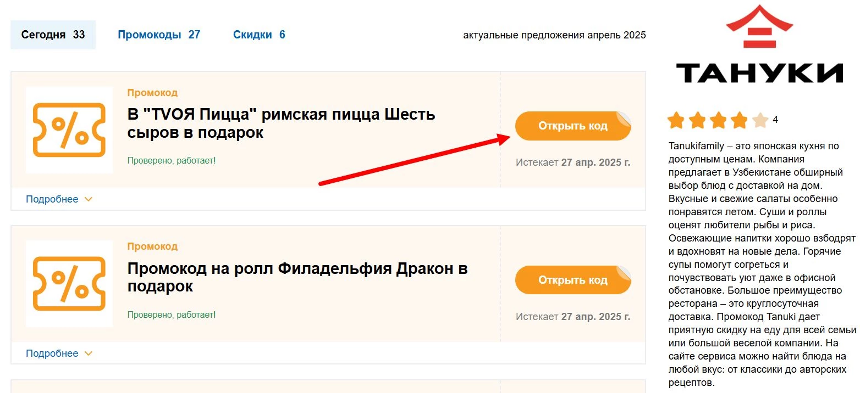Select the unfilled fifth rating star
The height and width of the screenshot is (393, 860).
point(761,119)
